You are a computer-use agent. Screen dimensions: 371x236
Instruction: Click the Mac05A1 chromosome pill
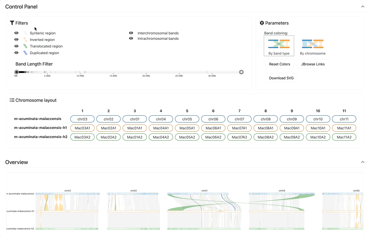pyautogui.click(x=187, y=128)
